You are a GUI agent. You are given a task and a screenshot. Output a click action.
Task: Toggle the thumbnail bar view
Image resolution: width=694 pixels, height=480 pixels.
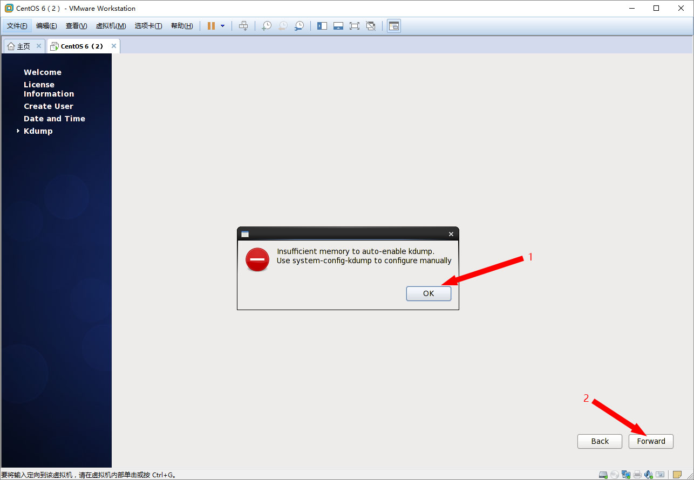[x=338, y=26]
